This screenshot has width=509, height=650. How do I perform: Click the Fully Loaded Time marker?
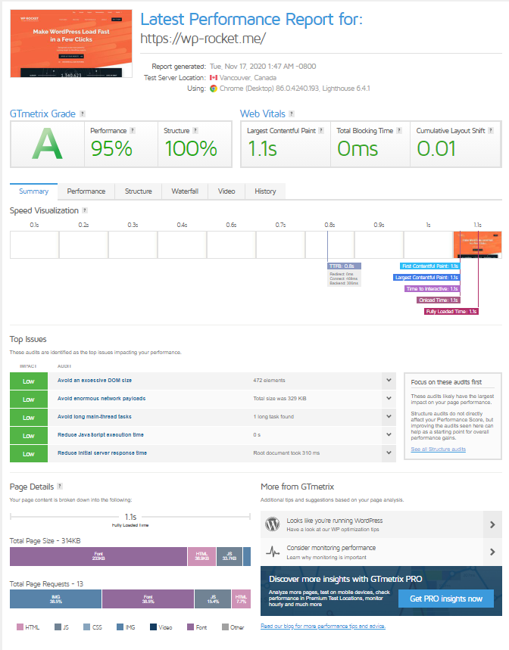[x=451, y=311]
